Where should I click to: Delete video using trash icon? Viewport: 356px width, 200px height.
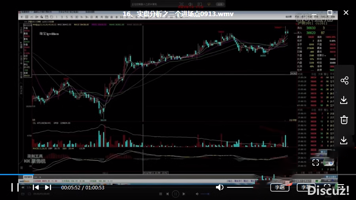tap(344, 120)
